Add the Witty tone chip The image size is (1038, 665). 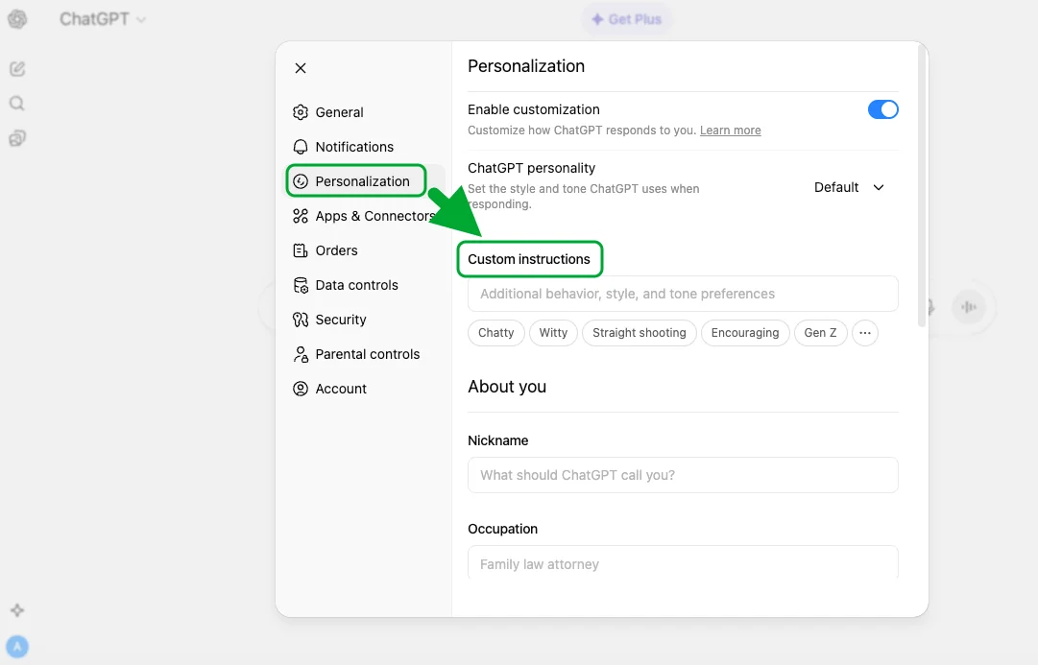pos(553,333)
